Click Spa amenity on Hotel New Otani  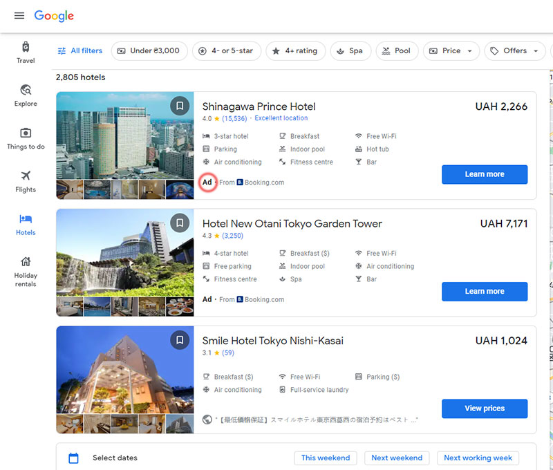point(290,279)
